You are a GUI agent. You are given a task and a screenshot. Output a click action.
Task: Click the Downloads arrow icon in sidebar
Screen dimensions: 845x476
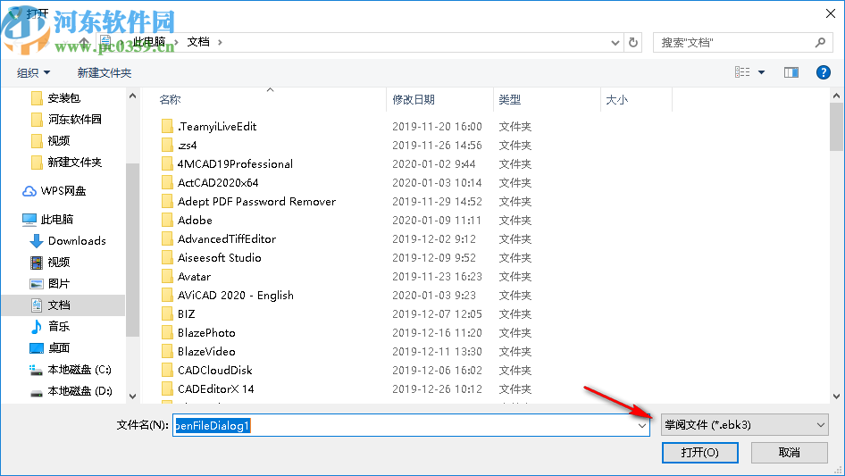[36, 241]
